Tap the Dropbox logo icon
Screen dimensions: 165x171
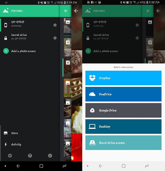[x=92, y=78]
